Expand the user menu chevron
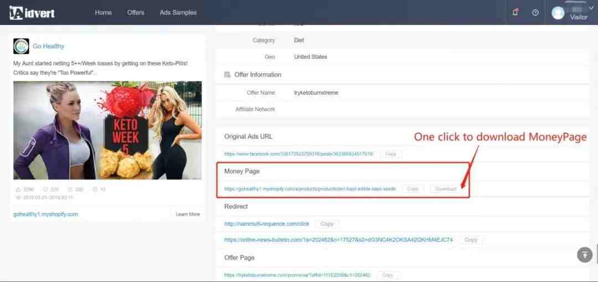The image size is (598, 282). click(x=592, y=8)
